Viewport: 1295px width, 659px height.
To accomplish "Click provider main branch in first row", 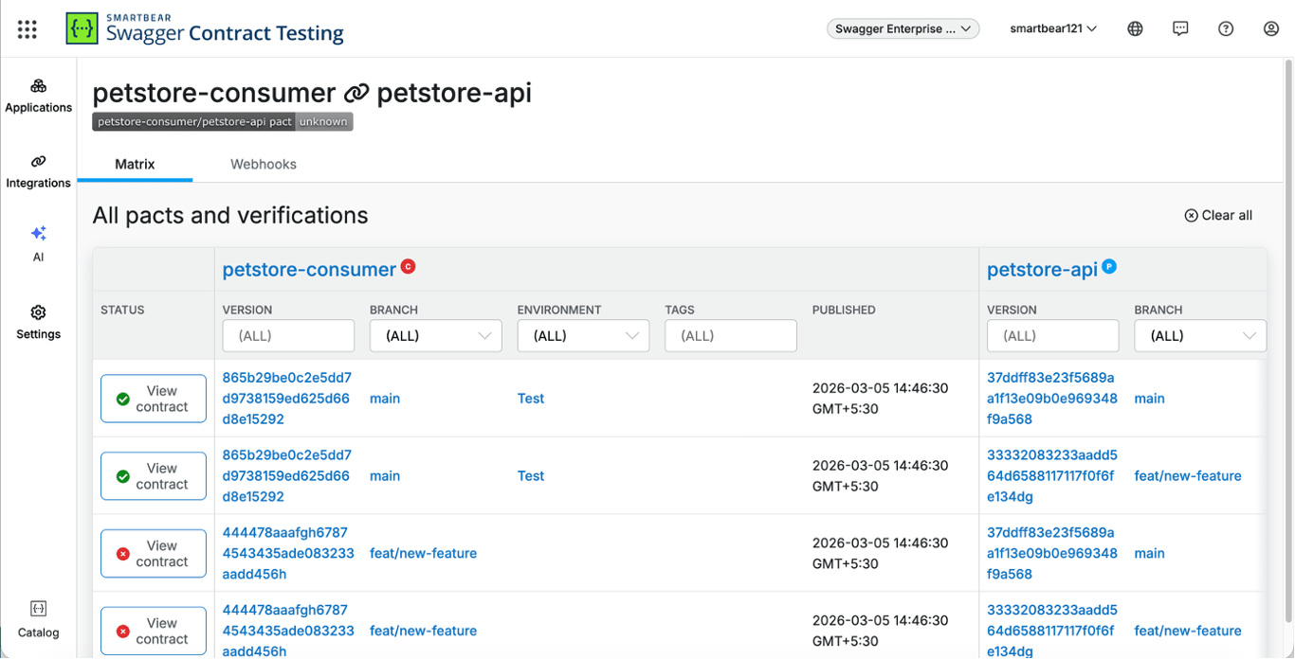I will pyautogui.click(x=1150, y=399).
